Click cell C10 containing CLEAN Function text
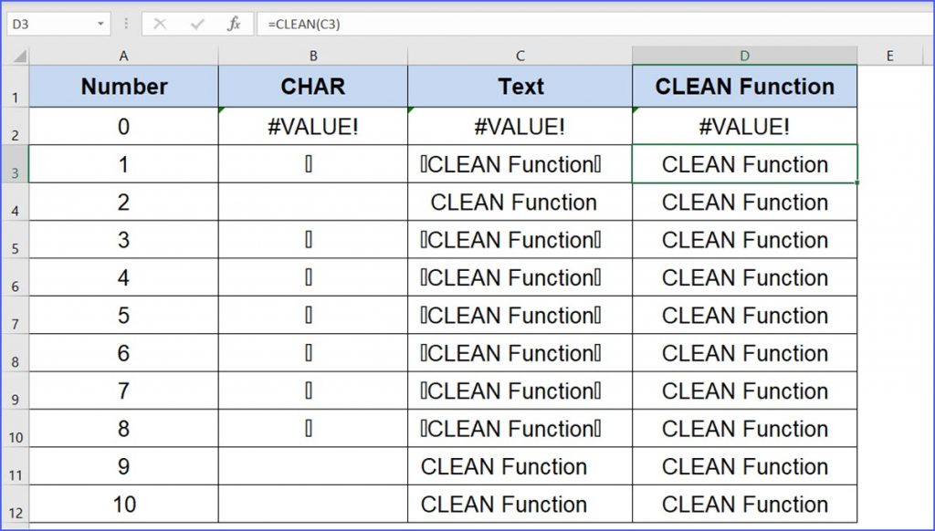Viewport: 935px width, 531px height. point(520,429)
